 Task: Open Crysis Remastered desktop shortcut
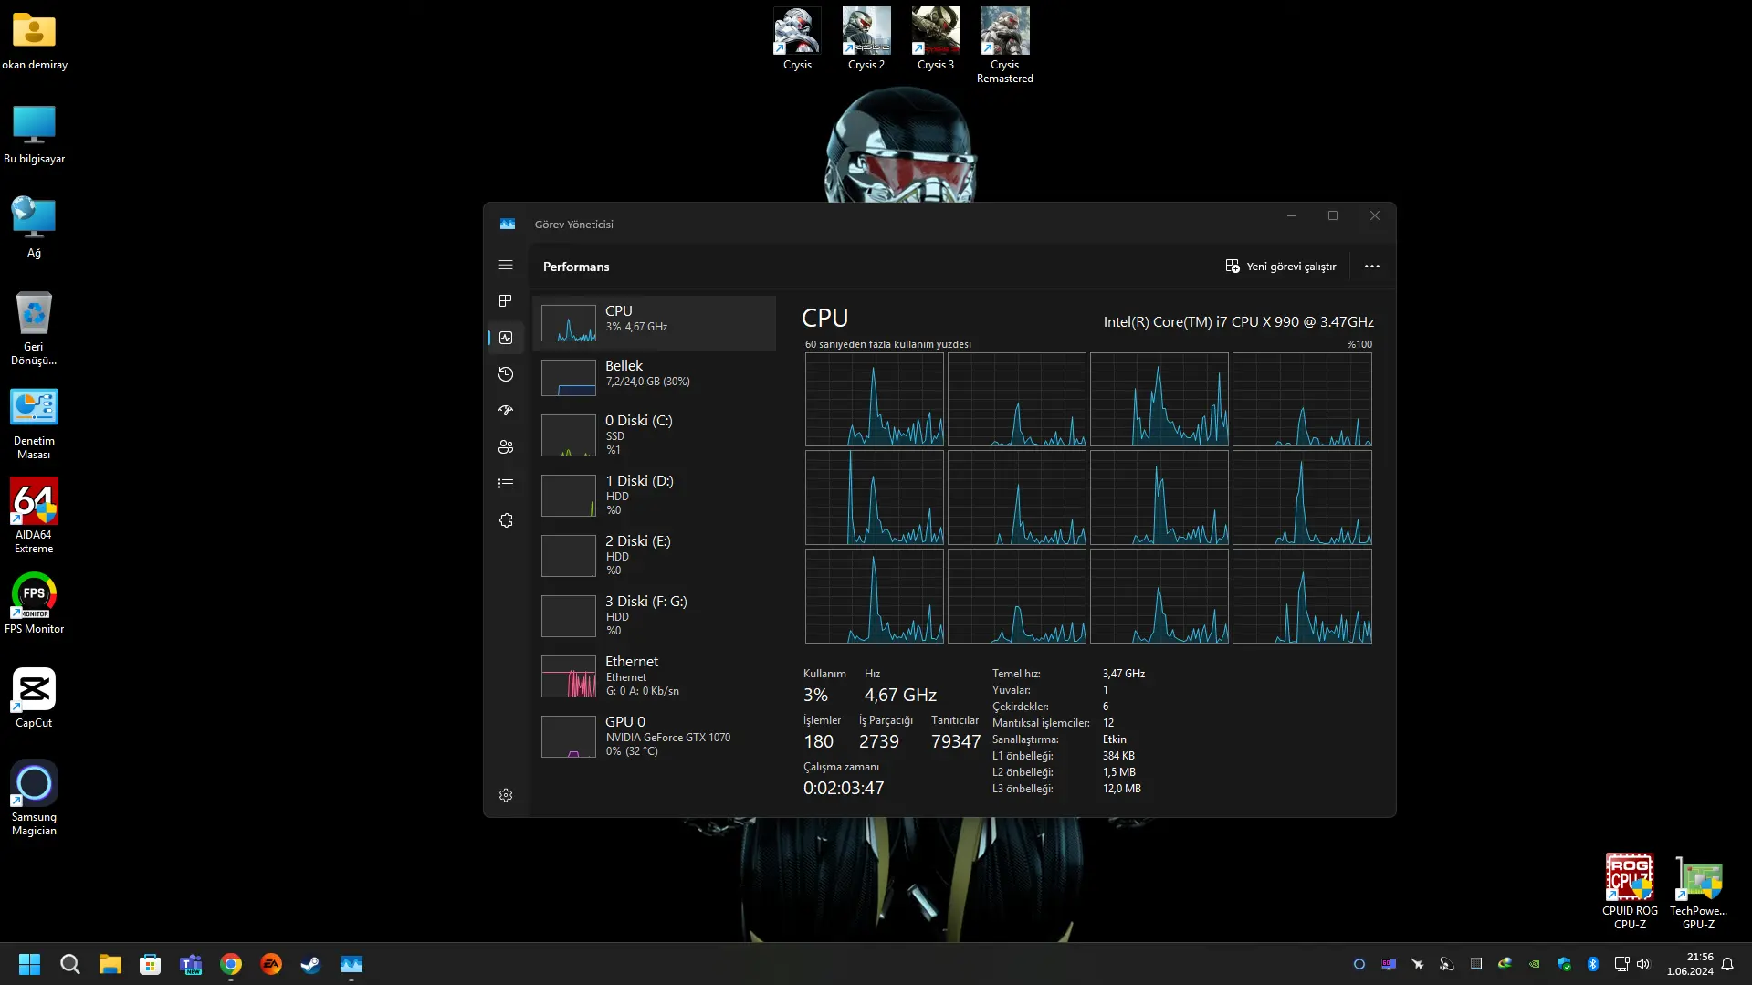(x=1005, y=46)
